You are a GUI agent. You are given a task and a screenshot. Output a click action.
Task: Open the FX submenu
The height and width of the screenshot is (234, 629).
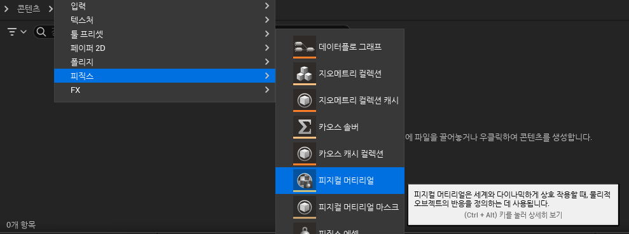(165, 90)
